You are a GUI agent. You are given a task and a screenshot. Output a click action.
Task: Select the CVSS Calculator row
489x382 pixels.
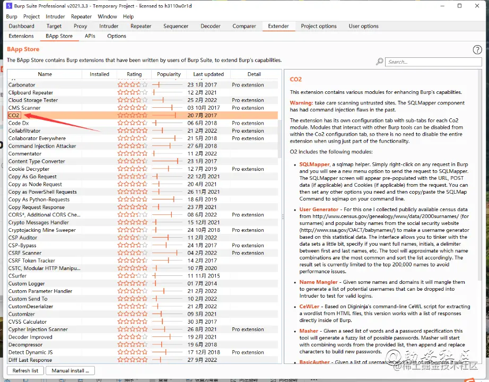[143, 322]
